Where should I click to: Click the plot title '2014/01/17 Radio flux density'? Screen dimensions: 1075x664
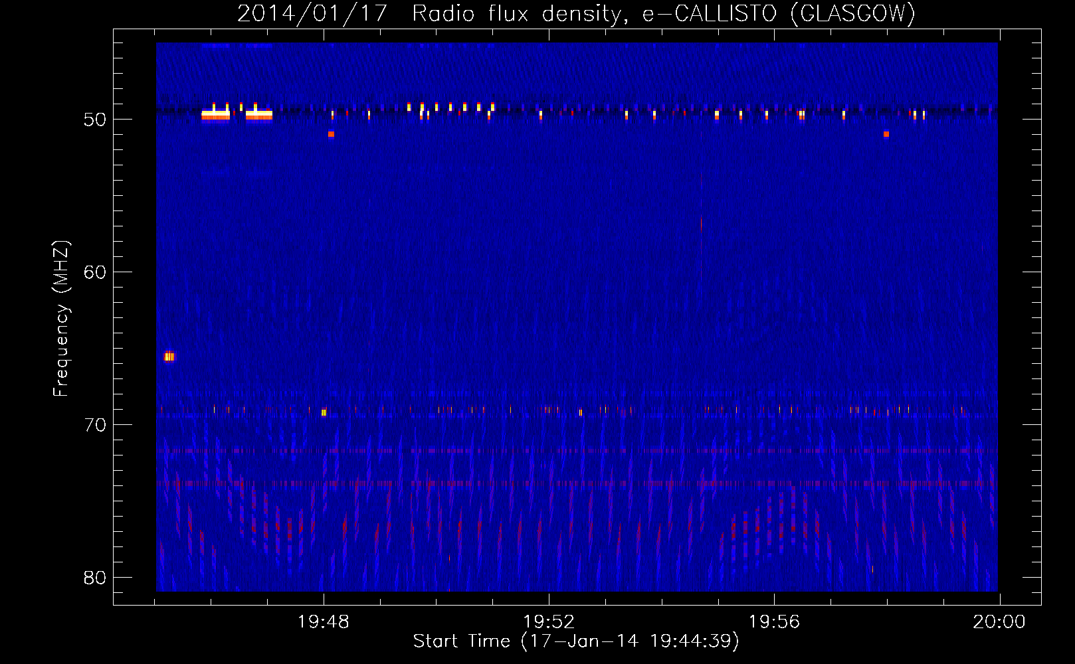click(x=576, y=13)
